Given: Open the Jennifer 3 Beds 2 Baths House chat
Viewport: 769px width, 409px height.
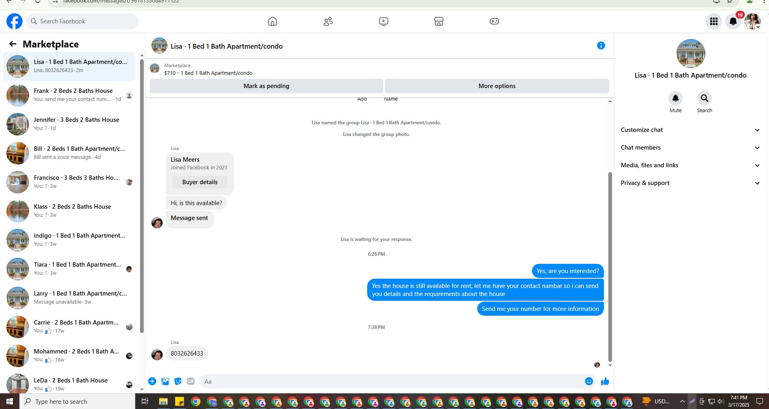Looking at the screenshot, I should point(70,124).
